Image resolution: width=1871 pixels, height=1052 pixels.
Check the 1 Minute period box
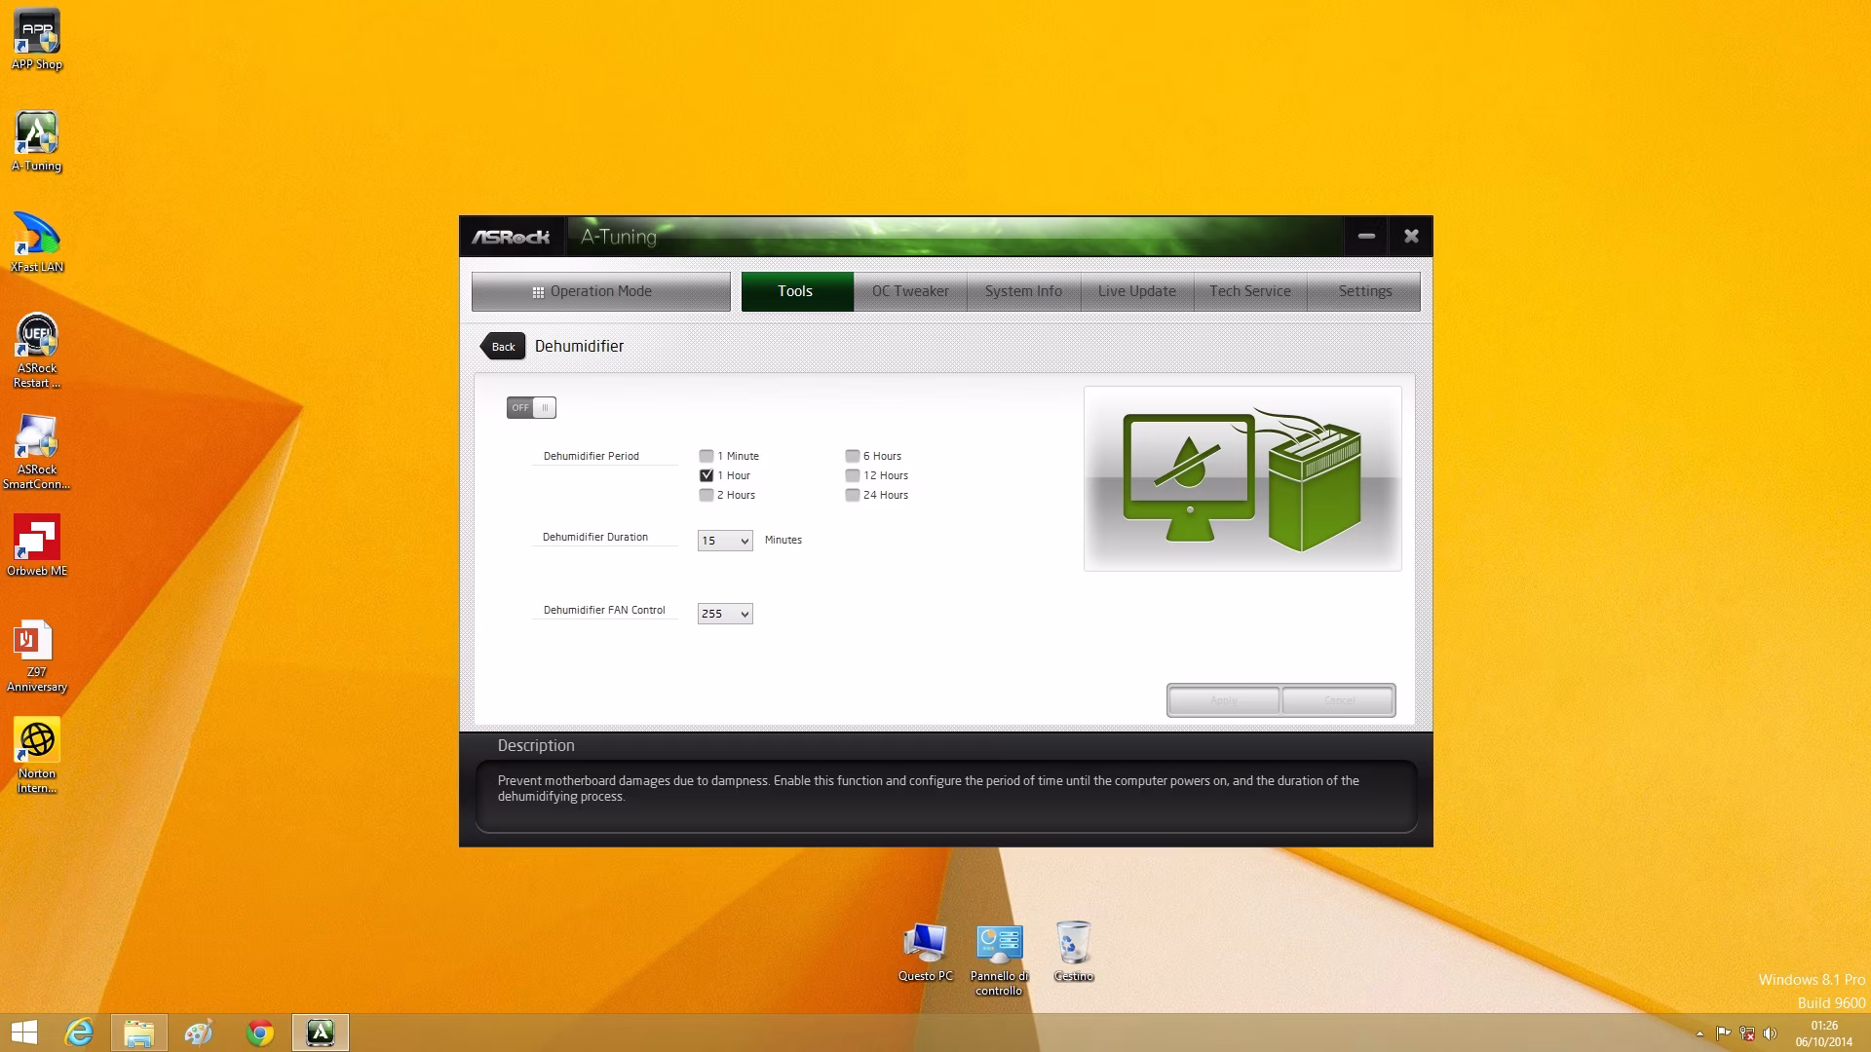click(706, 456)
